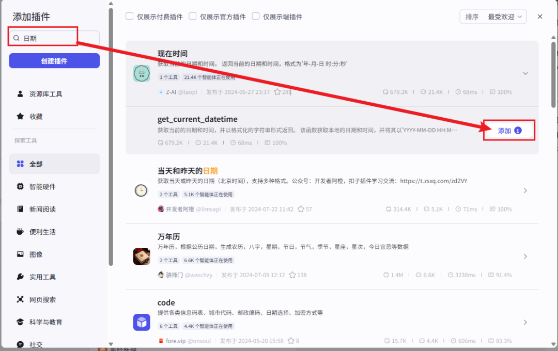The width and height of the screenshot is (558, 351).
Task: Enable the 仅展示付费插件 checkbox
Action: pyautogui.click(x=129, y=16)
